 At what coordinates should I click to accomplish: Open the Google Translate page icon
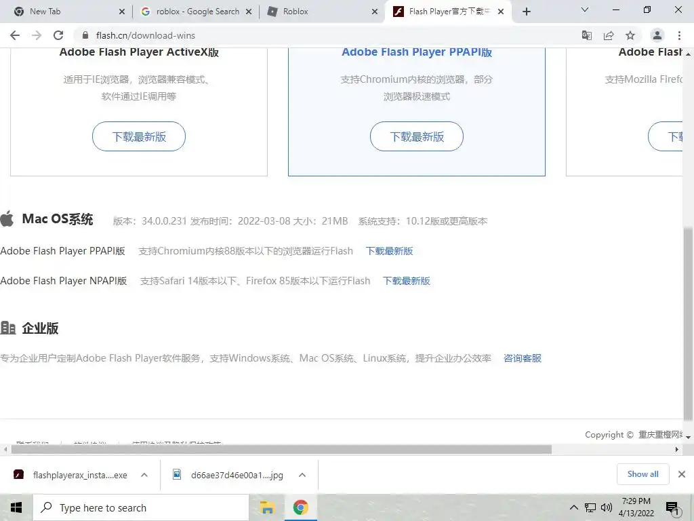click(587, 35)
